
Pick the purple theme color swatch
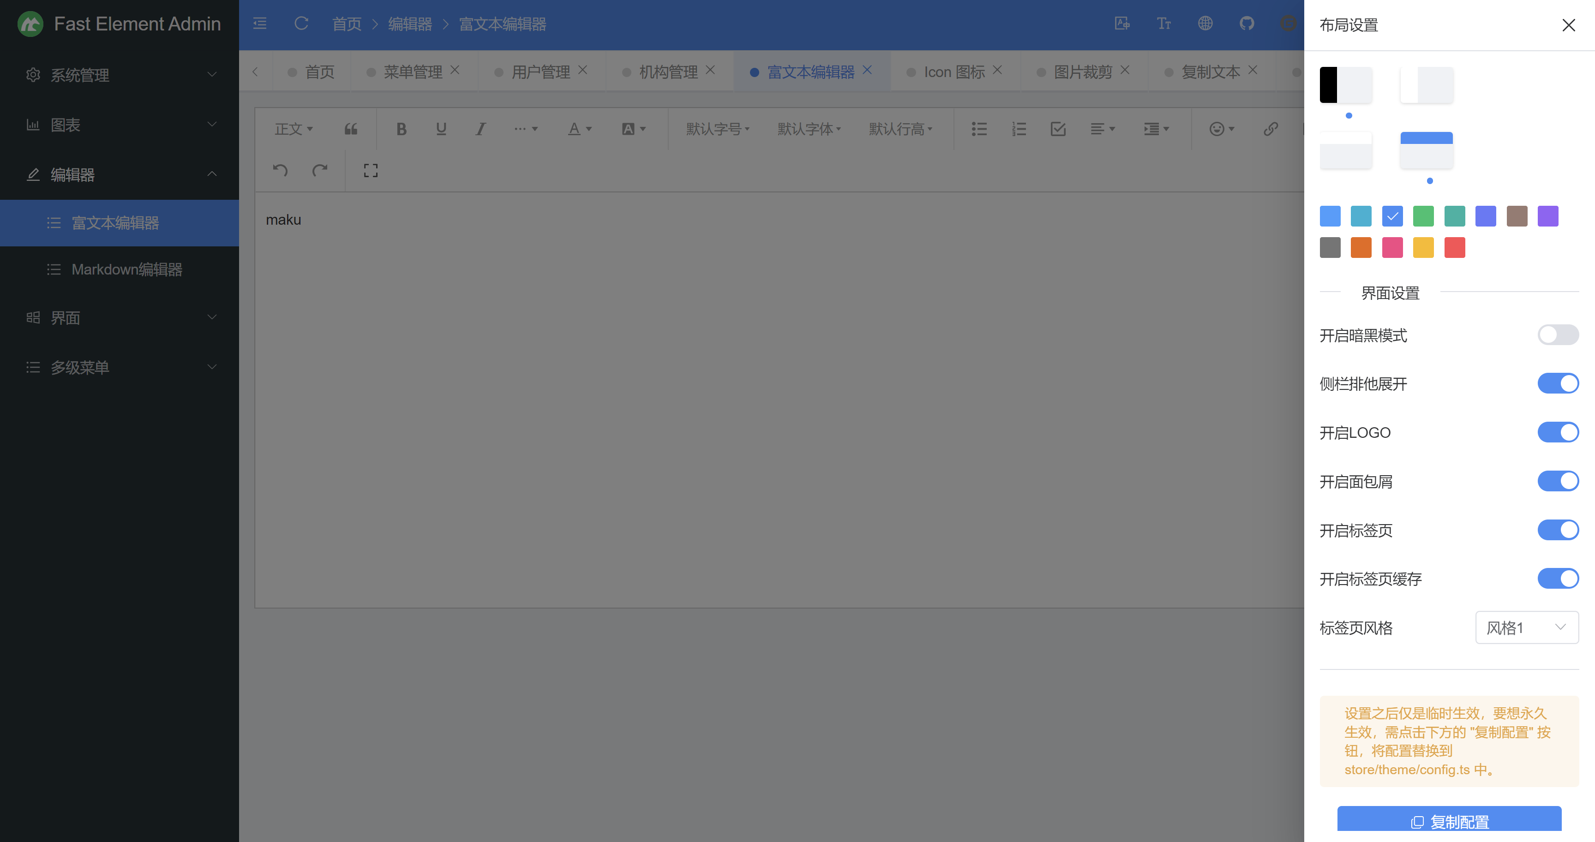pos(1547,216)
